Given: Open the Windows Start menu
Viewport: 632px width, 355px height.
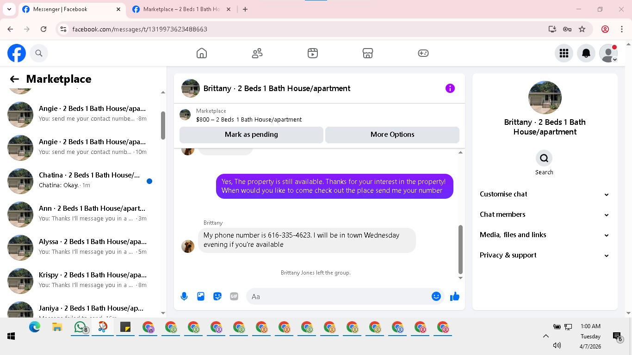Looking at the screenshot, I should (x=11, y=337).
